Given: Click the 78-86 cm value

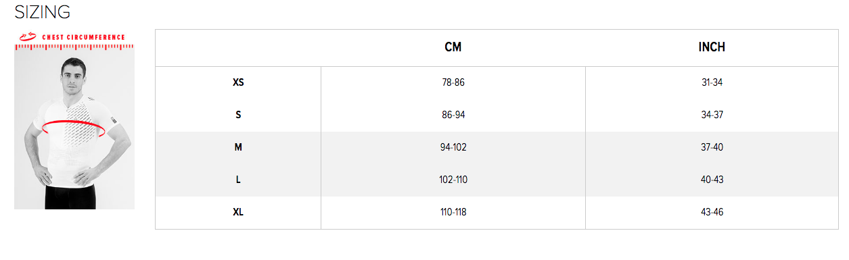Looking at the screenshot, I should coord(453,82).
